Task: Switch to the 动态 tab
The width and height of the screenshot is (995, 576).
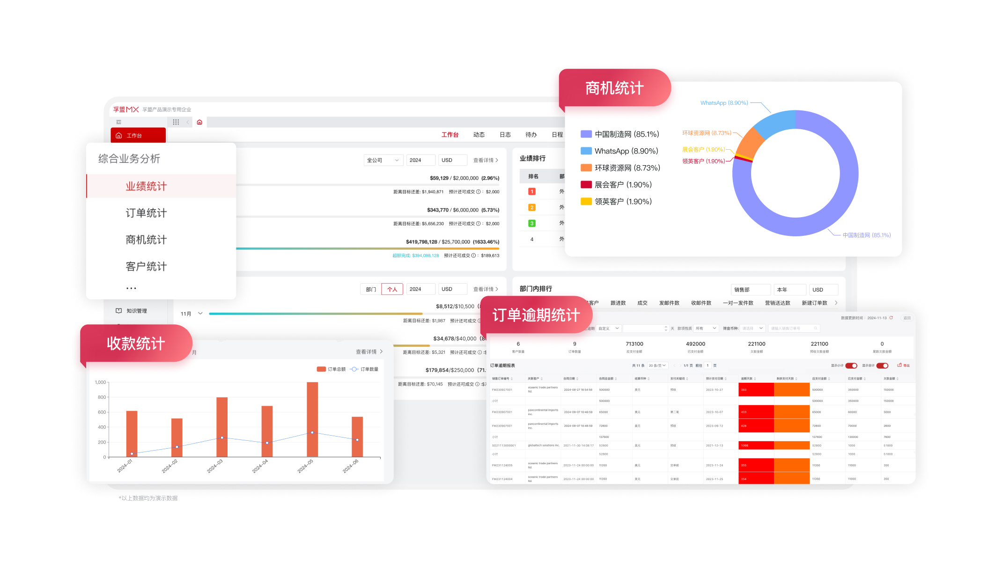Action: click(479, 135)
